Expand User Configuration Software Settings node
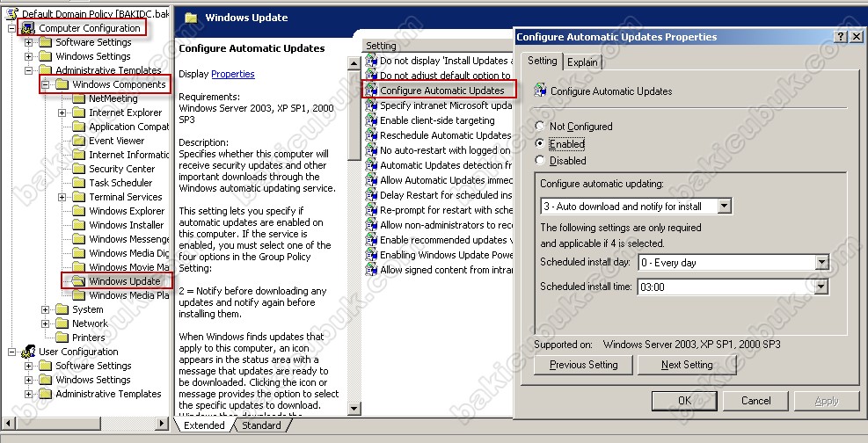Viewport: 868px width, 443px height. pos(29,366)
